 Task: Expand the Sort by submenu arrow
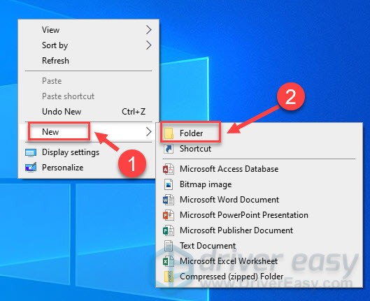(148, 45)
